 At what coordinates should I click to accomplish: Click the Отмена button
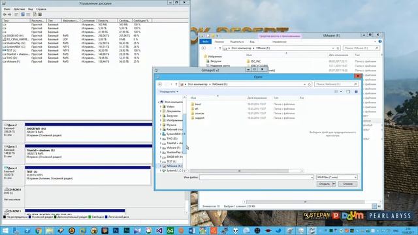(348, 184)
